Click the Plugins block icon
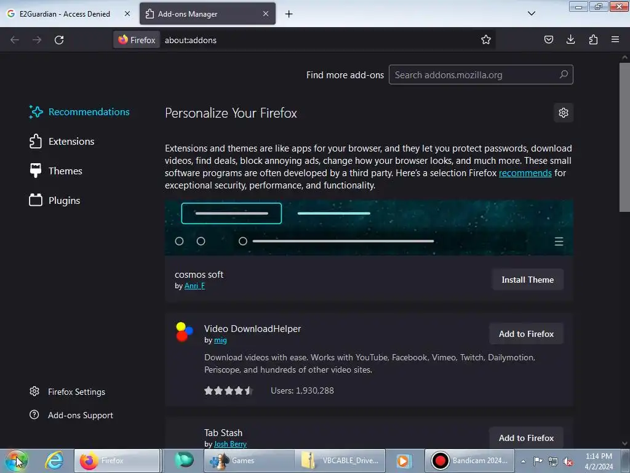630x473 pixels. (x=35, y=200)
